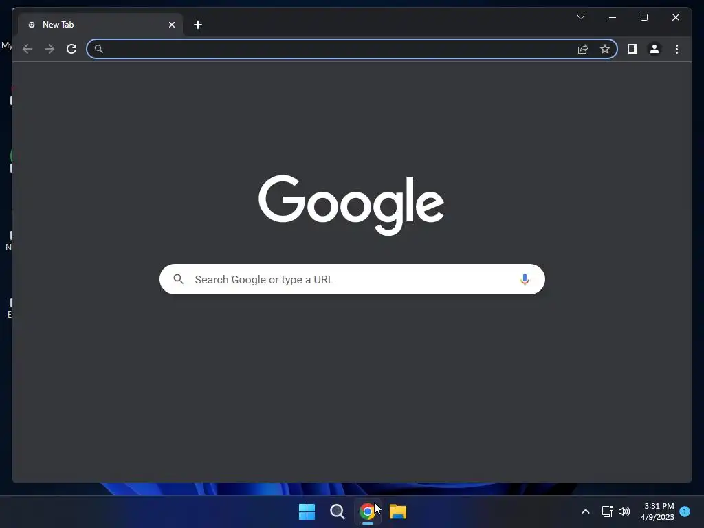This screenshot has height=528, width=704.
Task: Open Chrome three-dot menu
Action: coord(676,49)
